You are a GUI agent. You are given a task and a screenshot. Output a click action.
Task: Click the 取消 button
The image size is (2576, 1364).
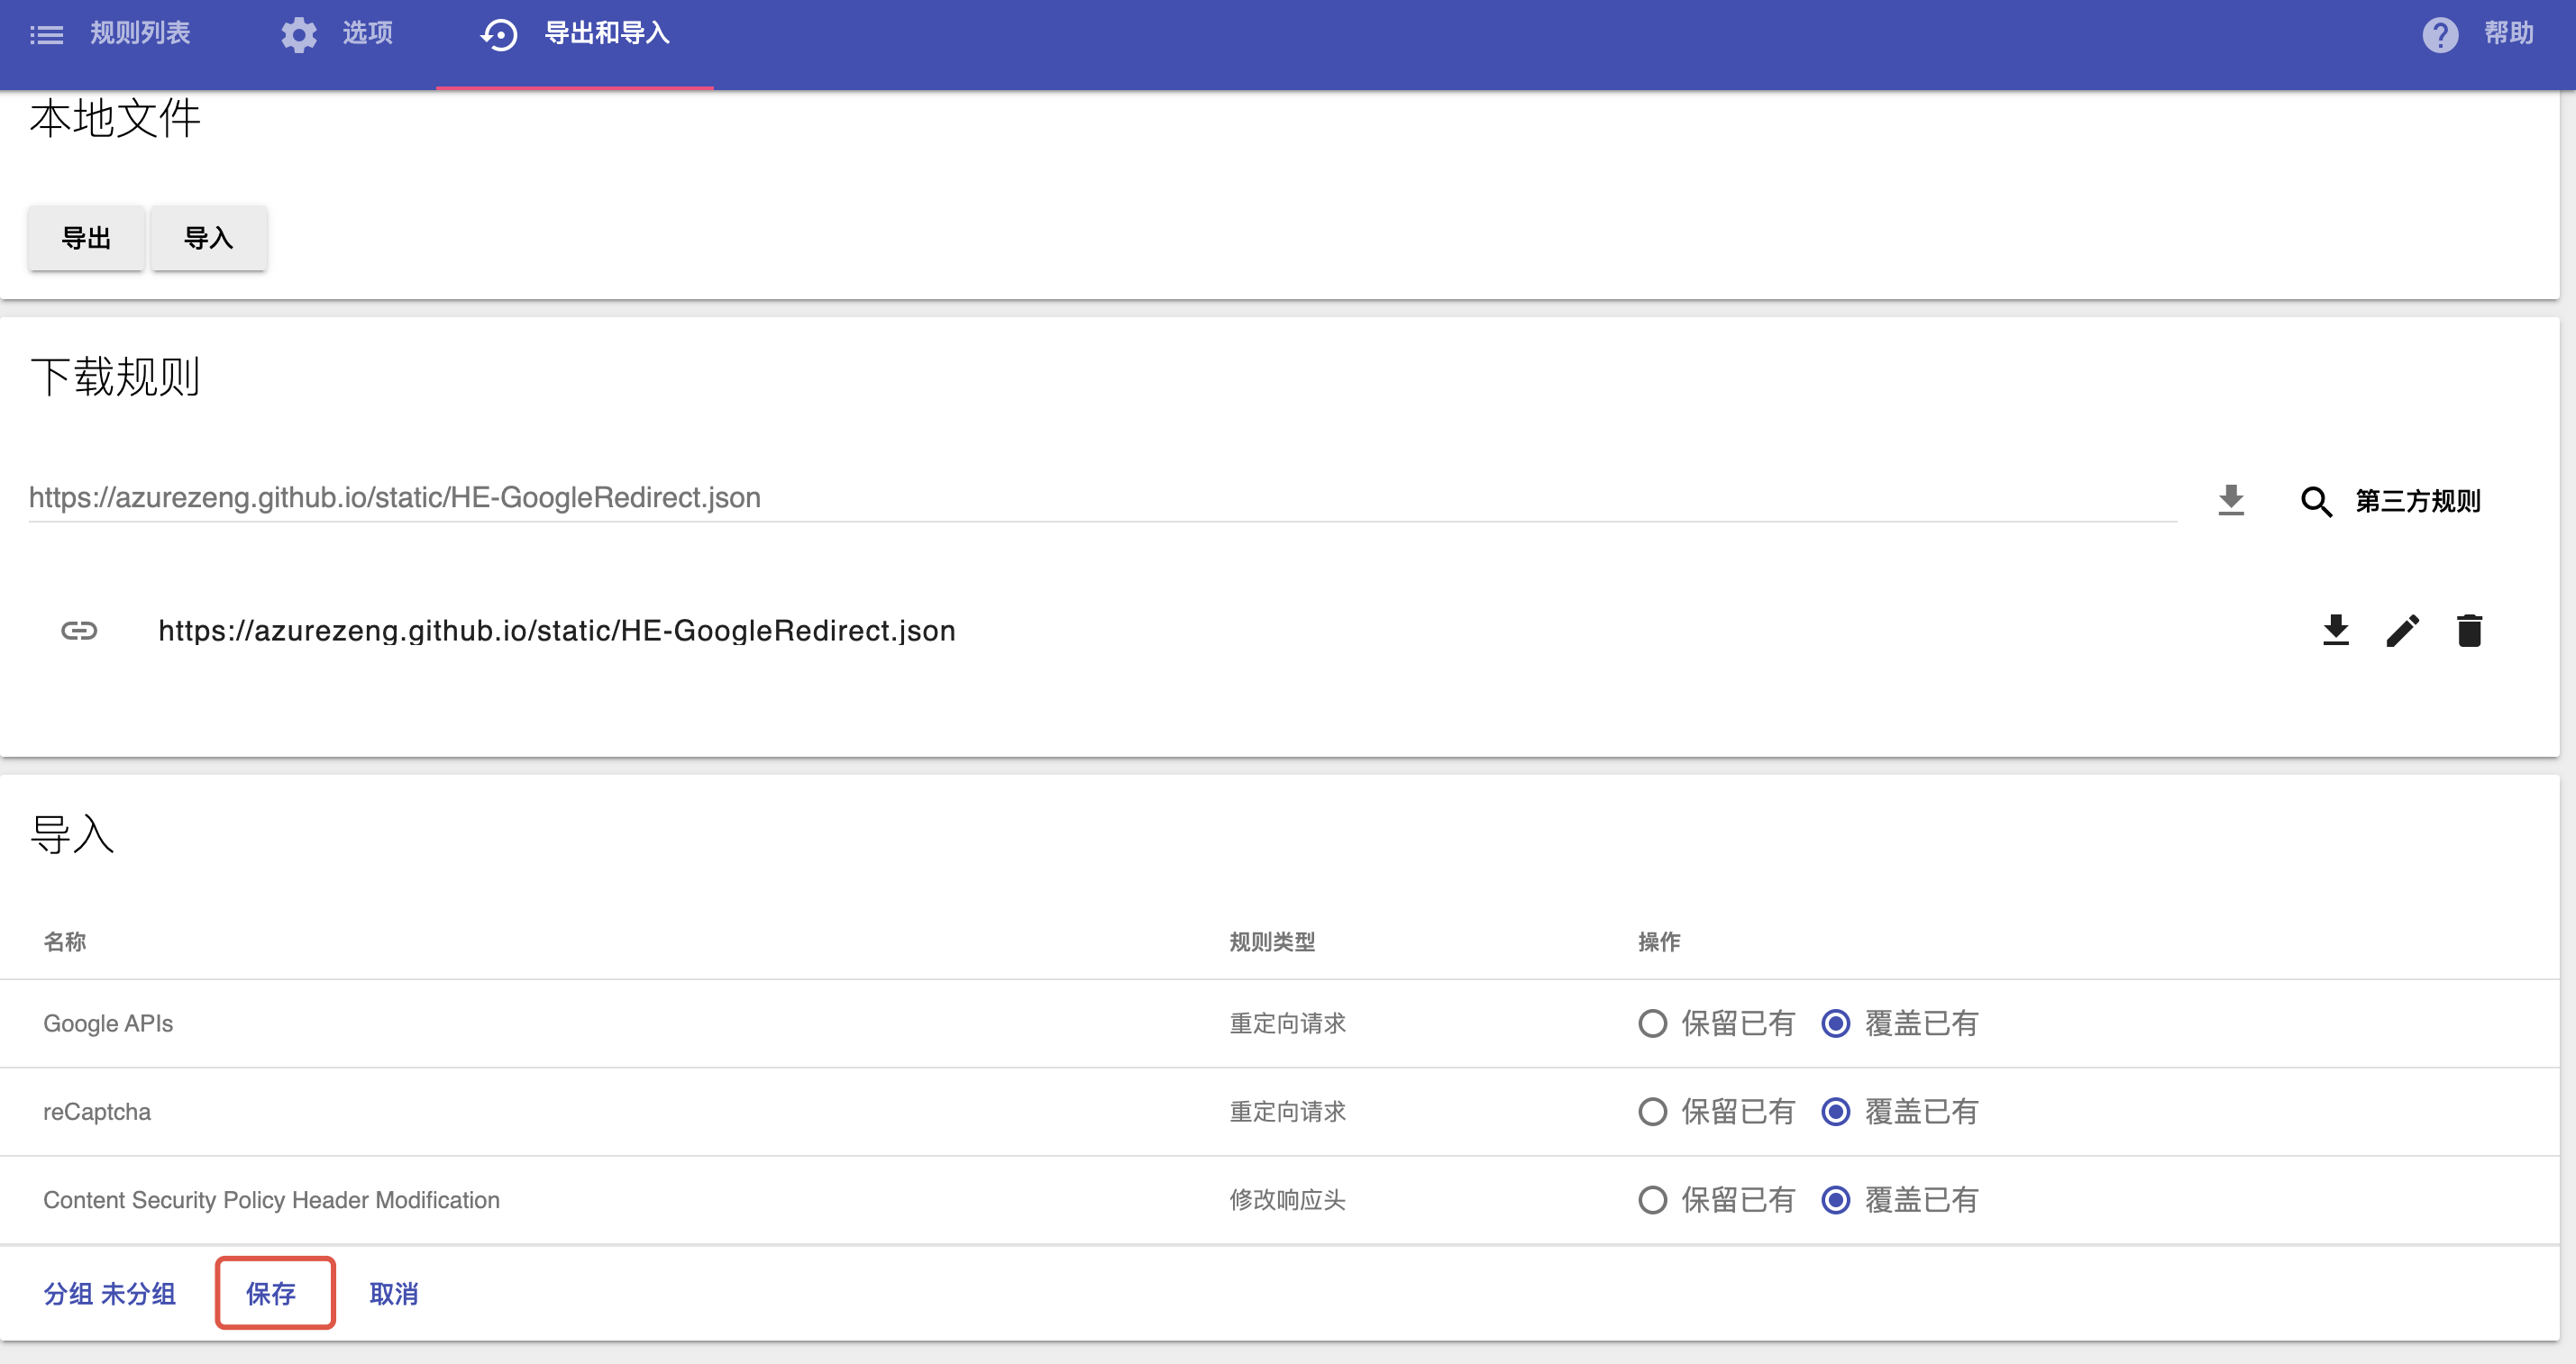pyautogui.click(x=394, y=1293)
